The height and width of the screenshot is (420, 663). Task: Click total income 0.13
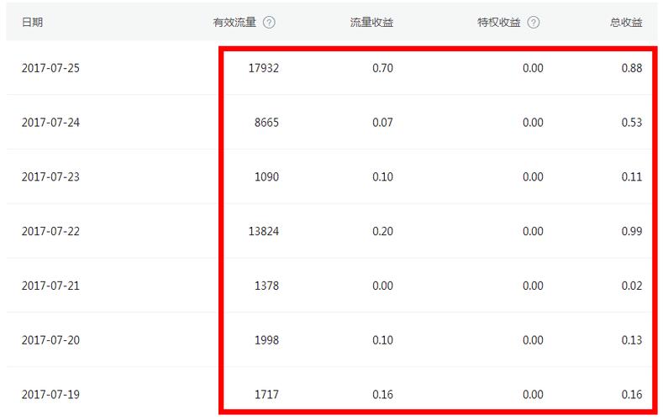point(632,340)
